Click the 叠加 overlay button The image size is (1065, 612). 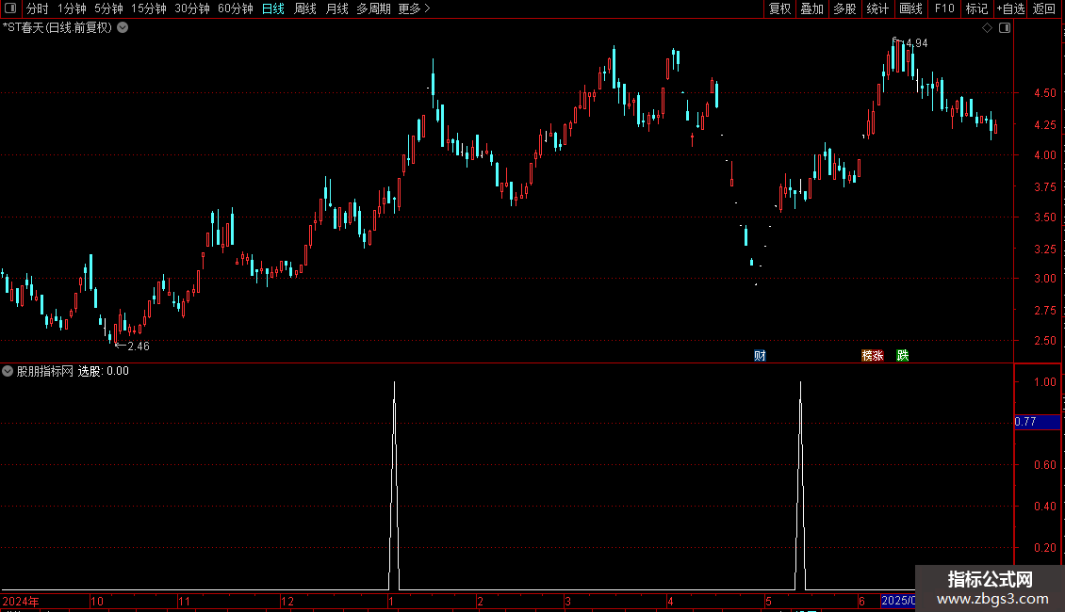click(x=811, y=8)
